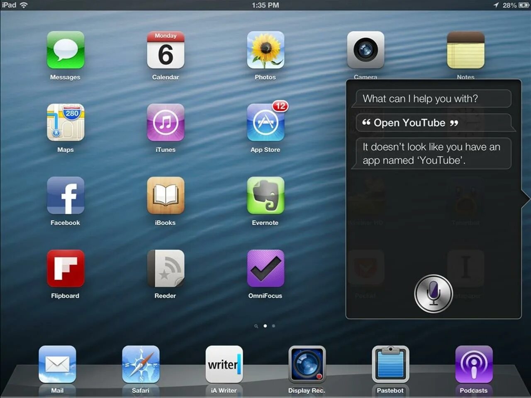The width and height of the screenshot is (531, 398).
Task: Tap Siri's 'app named YouTube' response
Action: [431, 153]
